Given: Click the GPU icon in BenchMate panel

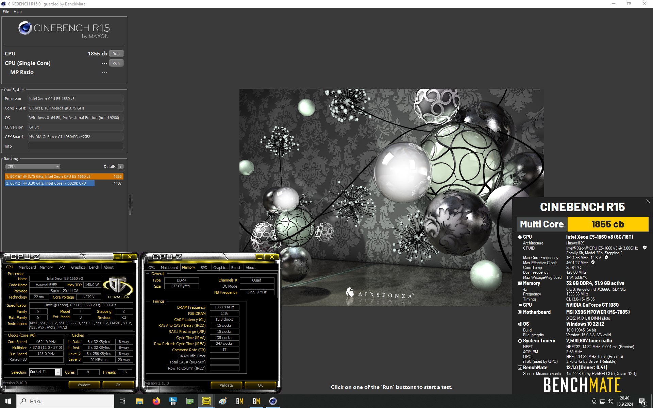Looking at the screenshot, I should 520,305.
